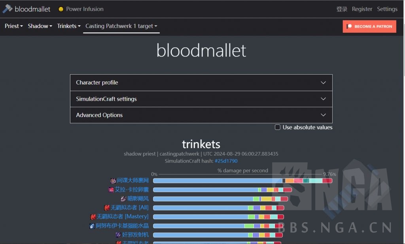Click the Power Infusion sun icon
This screenshot has height=244, width=405.
coord(61,9)
